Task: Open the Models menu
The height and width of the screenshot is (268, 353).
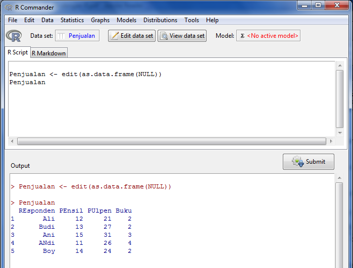Action: [x=126, y=20]
